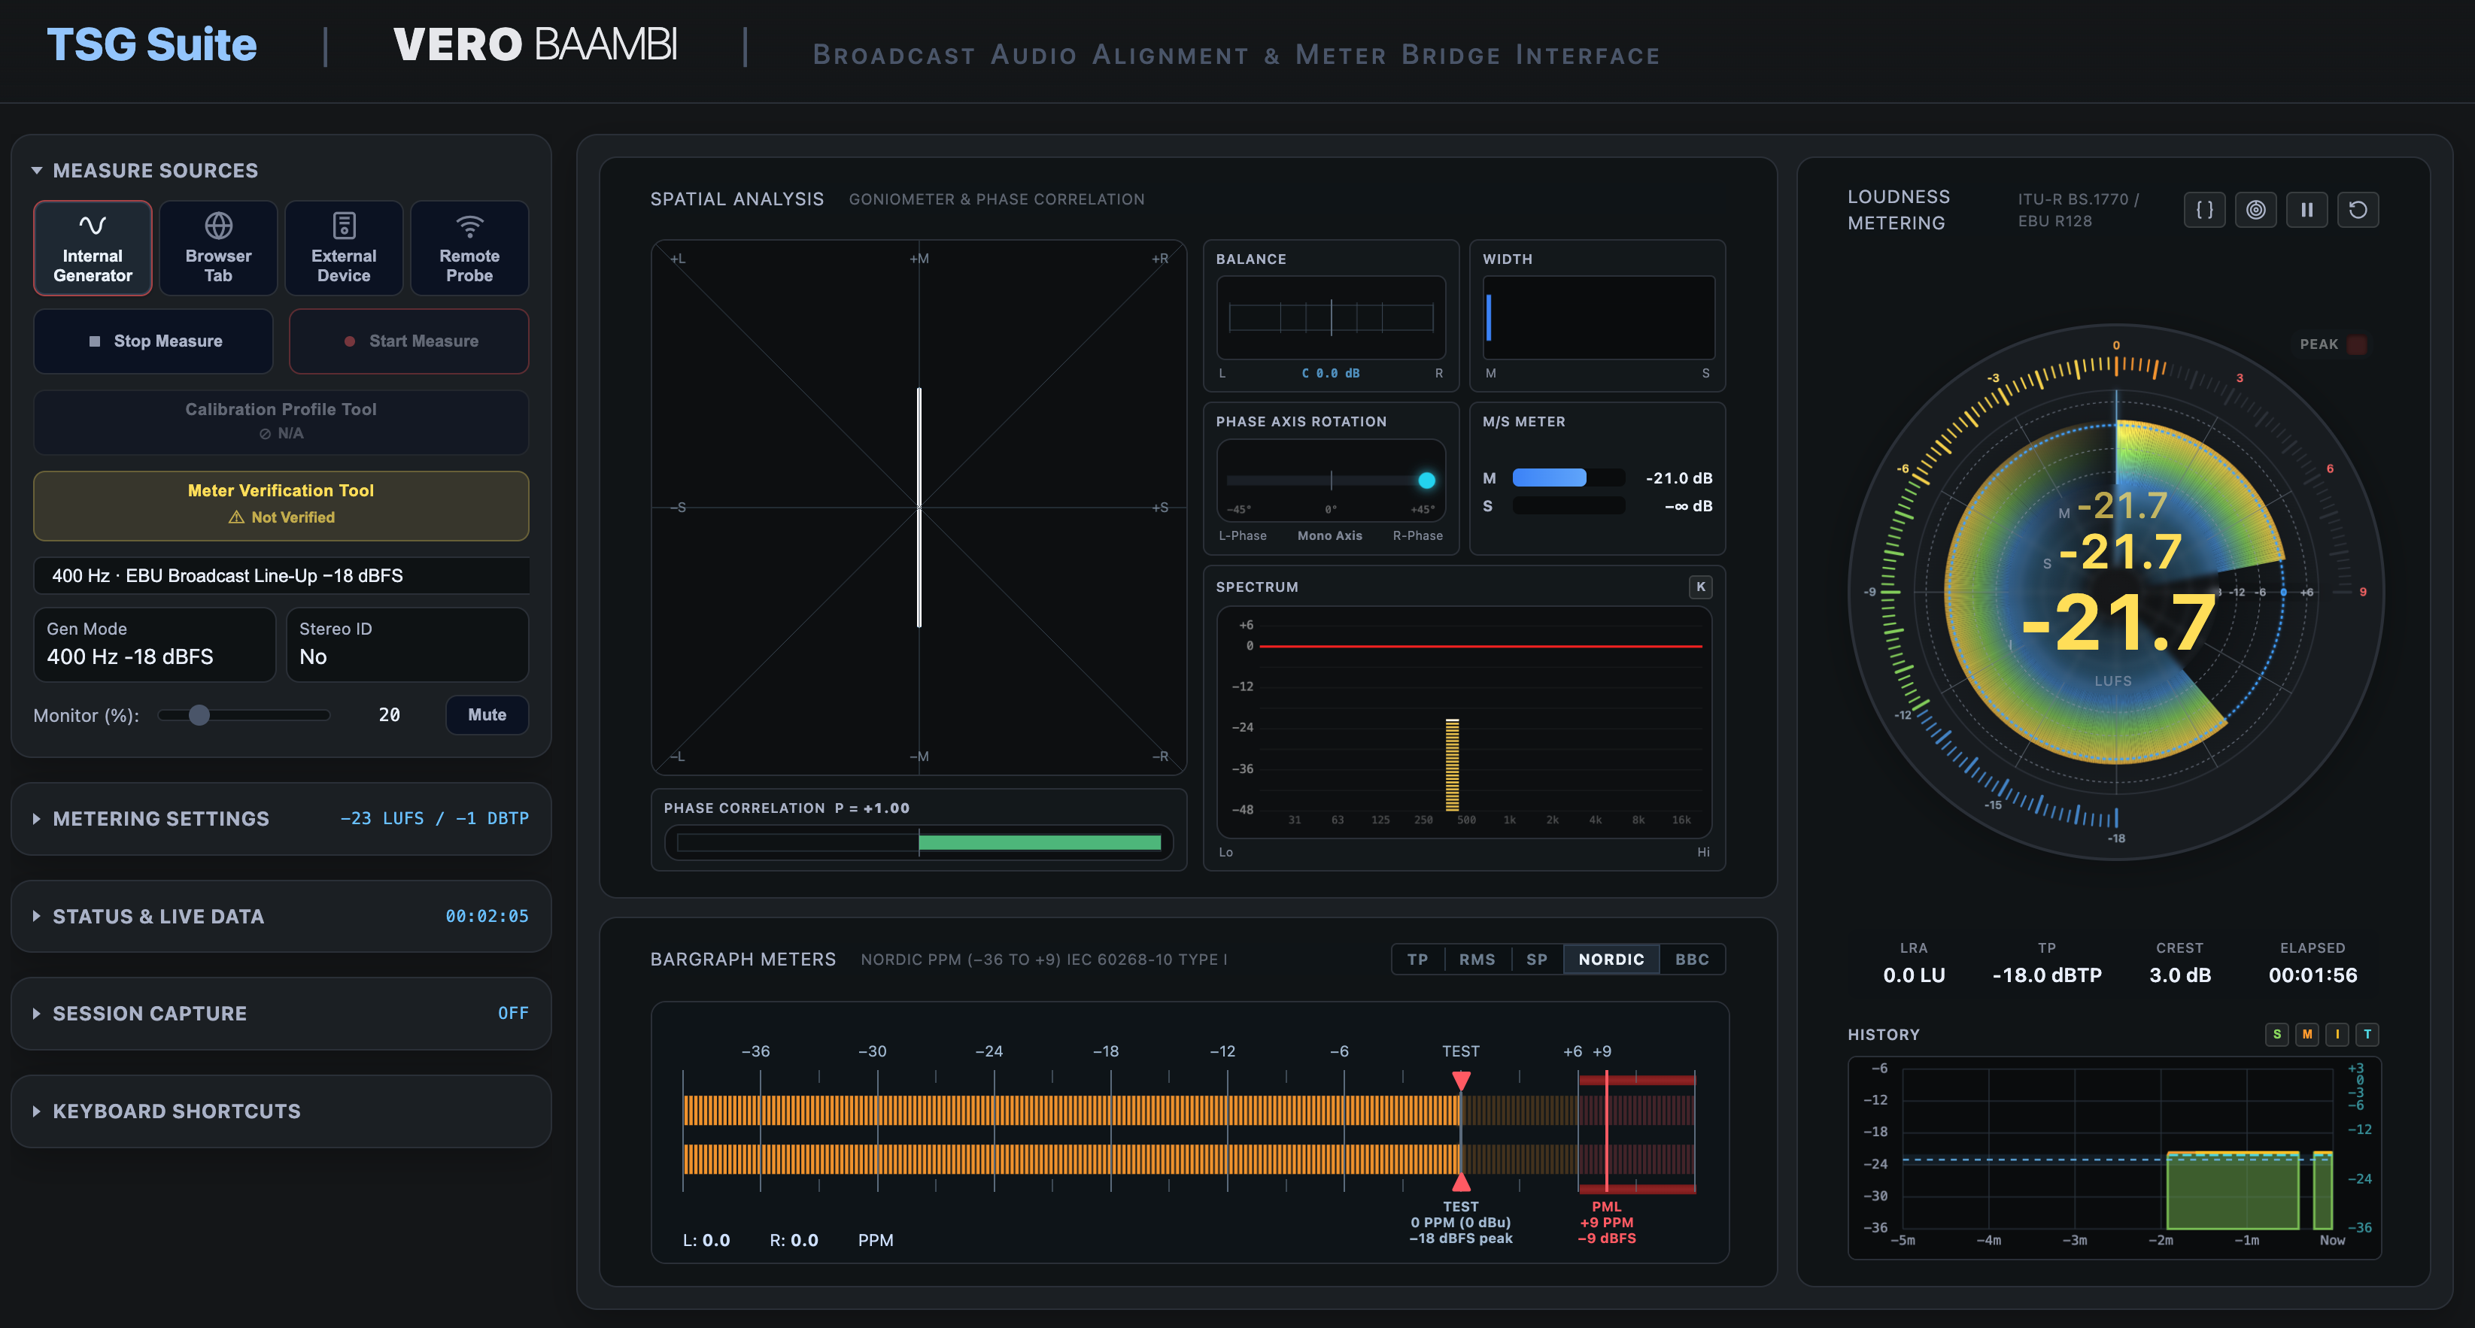Select the BBC bargraph scale
The image size is (2475, 1328).
(1692, 960)
